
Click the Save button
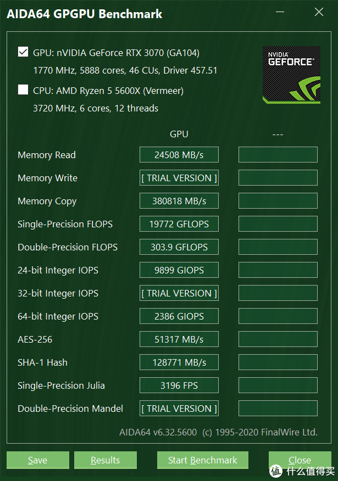click(37, 460)
